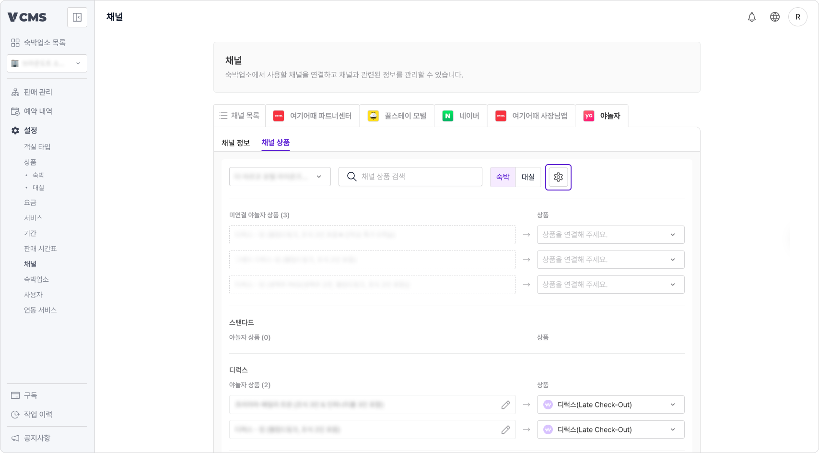Screen dimensions: 819x453
Task: Select the 대실 option in the segmented toggle
Action: (x=528, y=177)
